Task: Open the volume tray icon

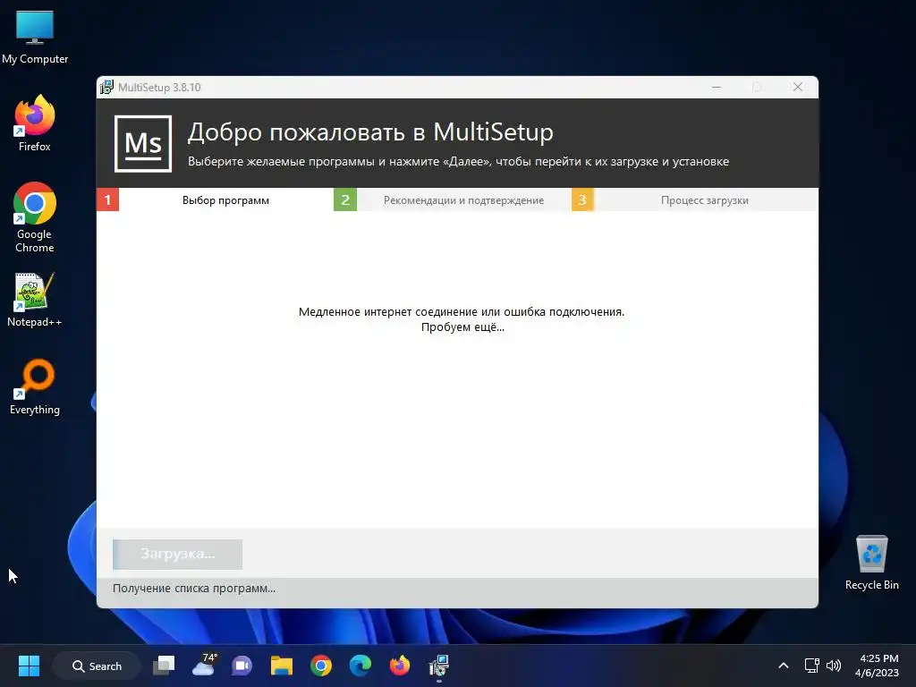Action: click(834, 666)
